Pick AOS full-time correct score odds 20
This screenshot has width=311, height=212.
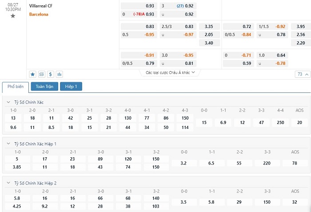[x=299, y=122]
